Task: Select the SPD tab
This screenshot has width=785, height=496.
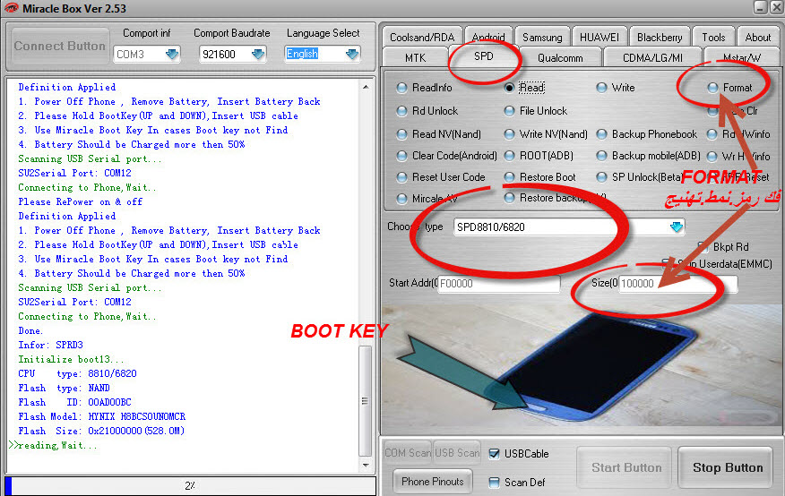Action: [x=484, y=56]
